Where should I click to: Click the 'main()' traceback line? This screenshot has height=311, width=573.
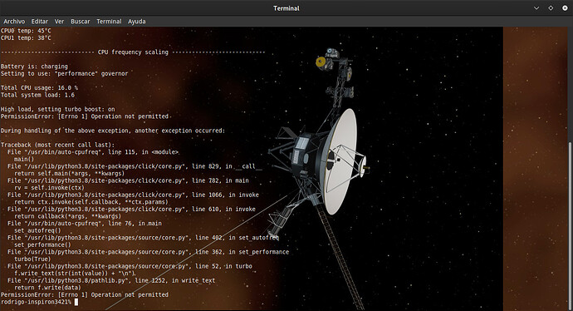point(24,159)
